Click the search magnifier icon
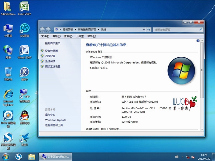 click(x=201, y=30)
